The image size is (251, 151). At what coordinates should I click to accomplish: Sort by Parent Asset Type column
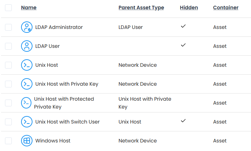pos(141,7)
